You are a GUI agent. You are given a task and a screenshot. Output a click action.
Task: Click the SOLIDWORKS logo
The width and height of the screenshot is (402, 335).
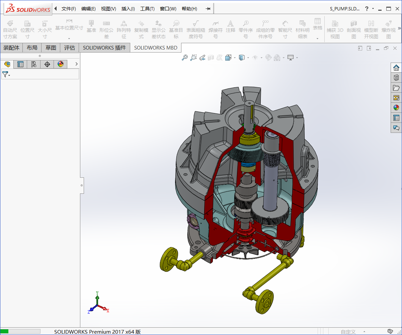(x=28, y=9)
